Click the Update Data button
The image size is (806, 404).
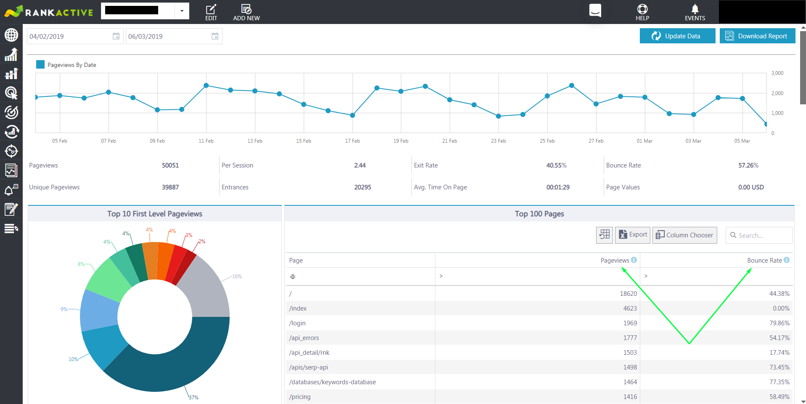pos(677,36)
